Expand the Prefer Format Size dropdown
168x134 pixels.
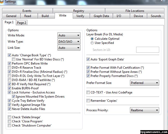coord(144,83)
